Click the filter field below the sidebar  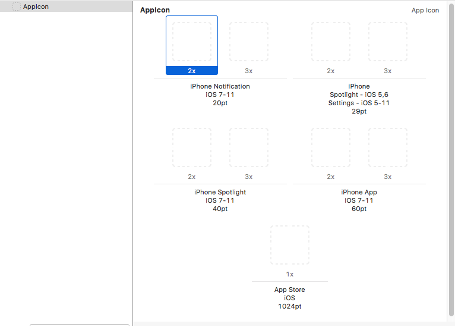pyautogui.click(x=79, y=325)
